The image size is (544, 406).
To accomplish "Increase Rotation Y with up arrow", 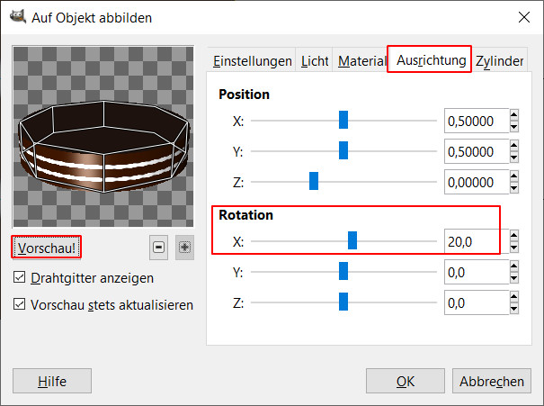I will pyautogui.click(x=514, y=266).
